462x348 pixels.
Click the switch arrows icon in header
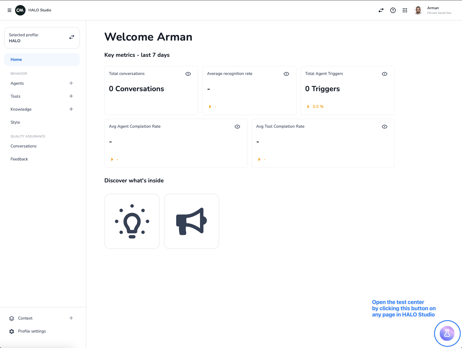[381, 10]
